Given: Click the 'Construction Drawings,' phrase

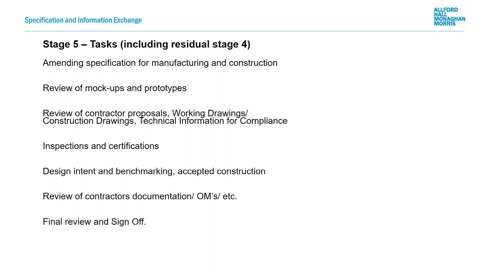Looking at the screenshot, I should click(89, 121).
